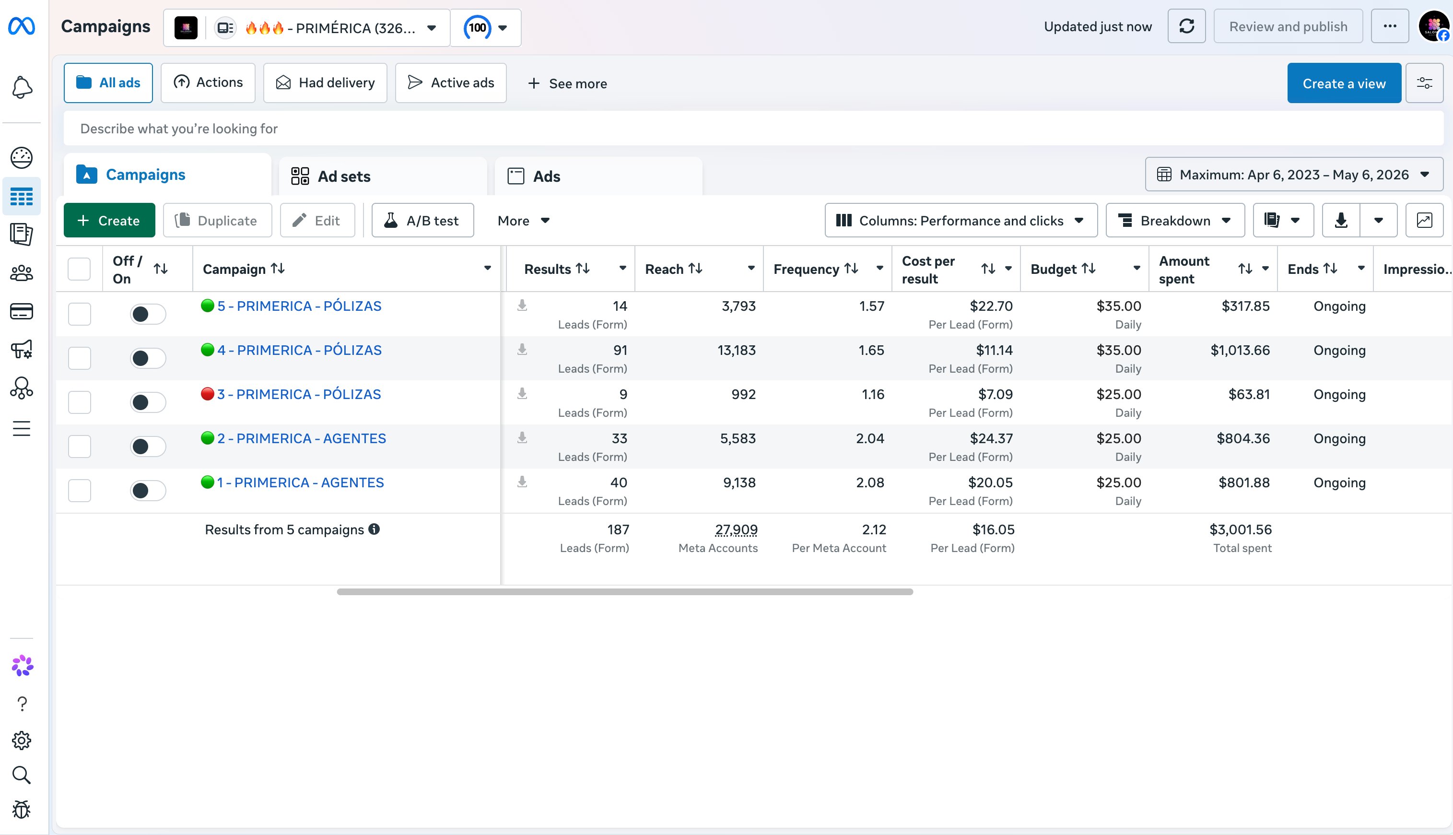This screenshot has height=835, width=1453.
Task: Open the reports dropdown next to Breakdown
Action: [x=1283, y=220]
